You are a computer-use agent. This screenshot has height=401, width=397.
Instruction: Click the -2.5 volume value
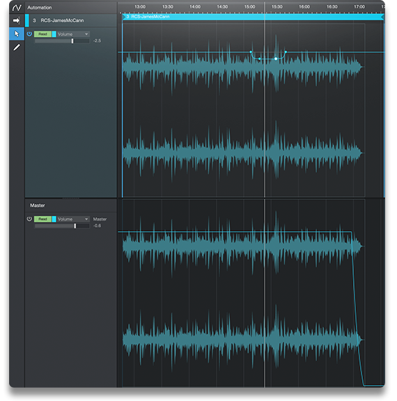click(x=97, y=41)
